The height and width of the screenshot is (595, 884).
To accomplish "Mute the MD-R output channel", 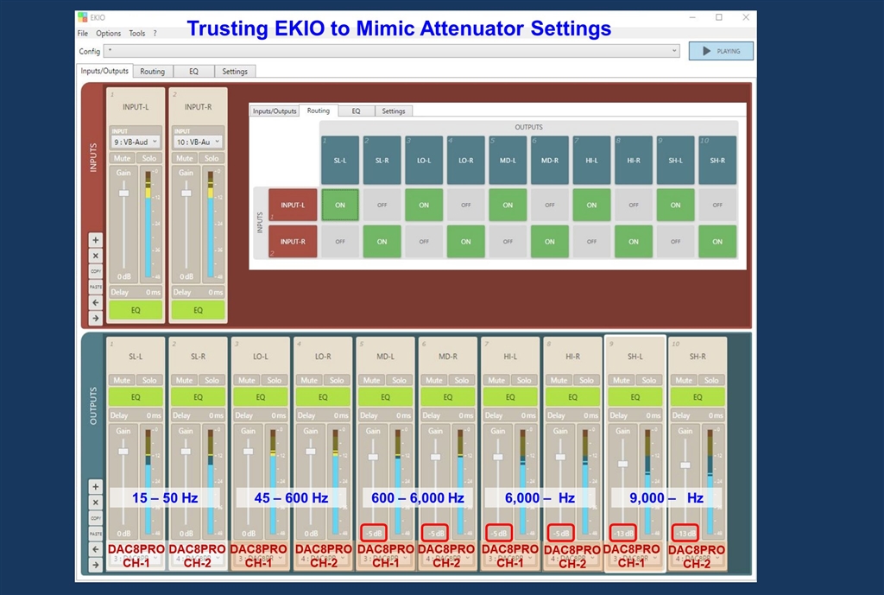I will (x=434, y=380).
